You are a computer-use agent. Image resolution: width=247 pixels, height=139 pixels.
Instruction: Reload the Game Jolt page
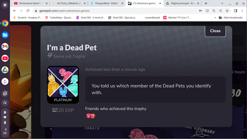coord(28,11)
